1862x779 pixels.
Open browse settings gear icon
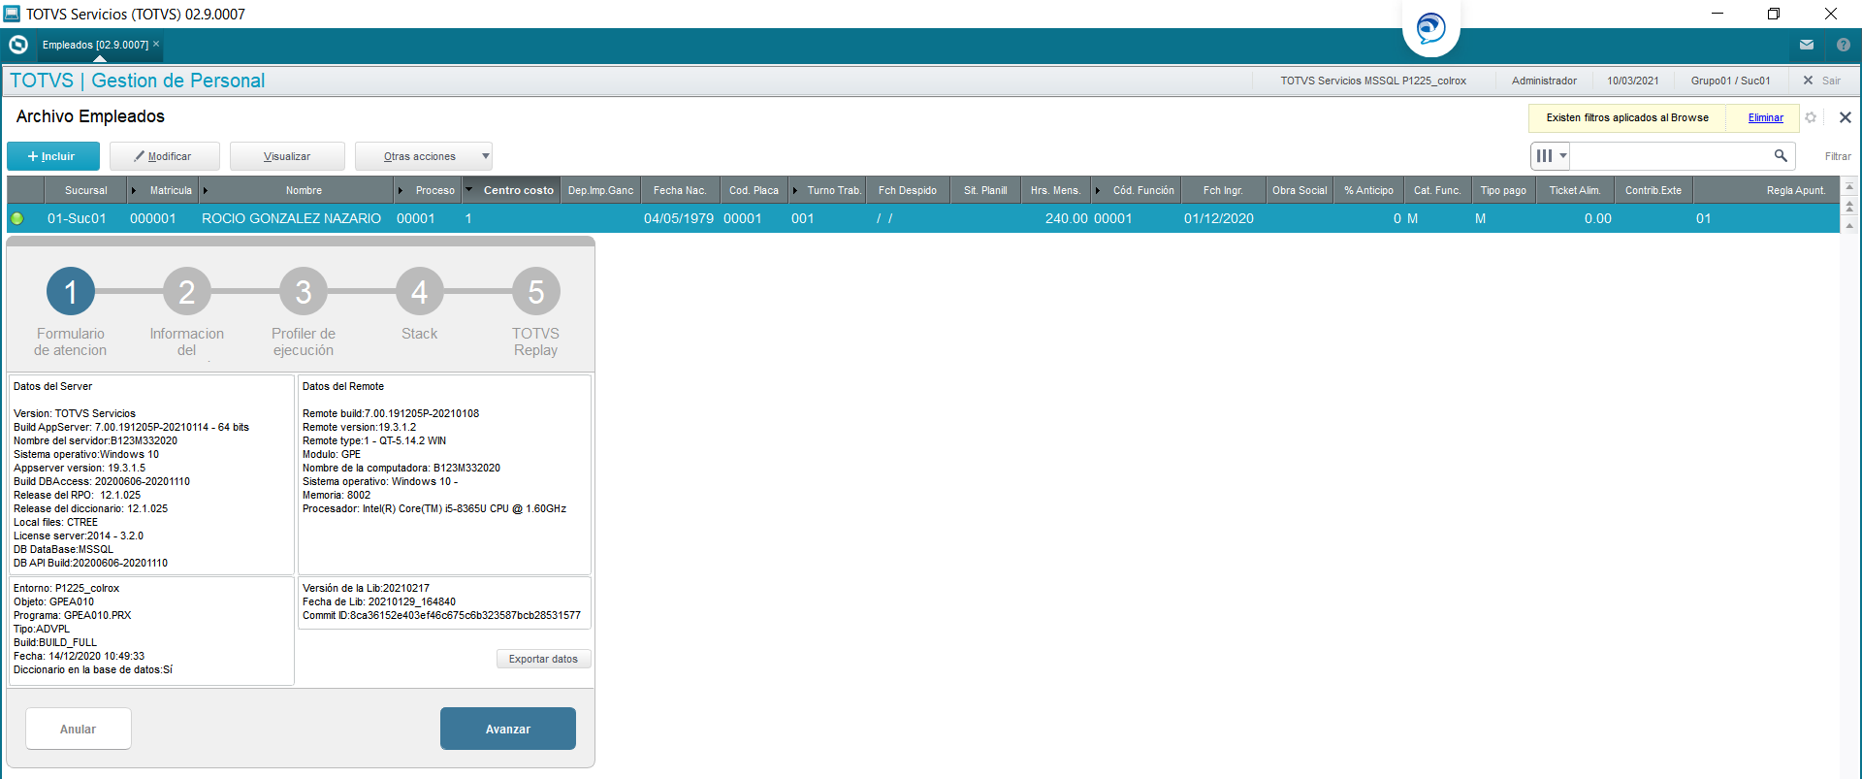pos(1811,117)
